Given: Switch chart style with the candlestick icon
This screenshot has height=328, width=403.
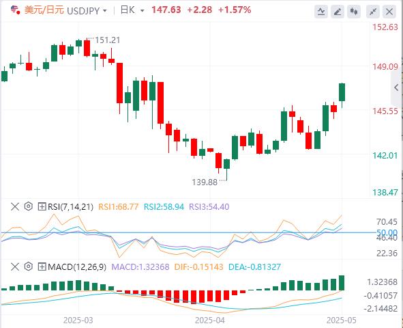Looking at the screenshot, I should coord(354,12).
